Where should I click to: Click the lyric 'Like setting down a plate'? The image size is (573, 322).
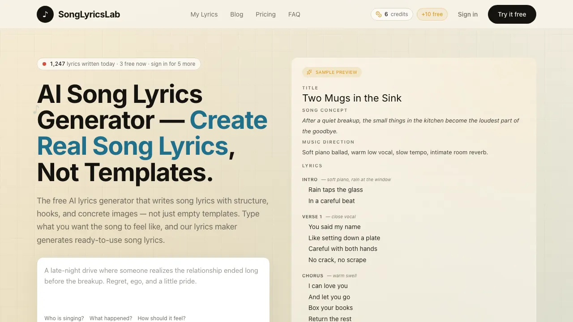click(344, 238)
